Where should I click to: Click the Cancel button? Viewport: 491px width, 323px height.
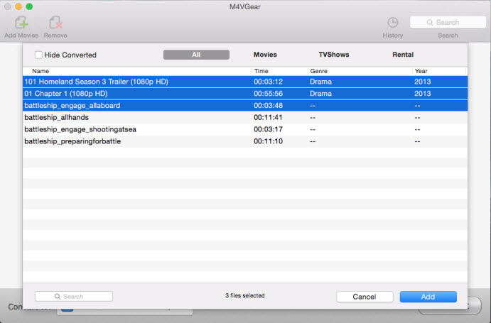tap(365, 297)
